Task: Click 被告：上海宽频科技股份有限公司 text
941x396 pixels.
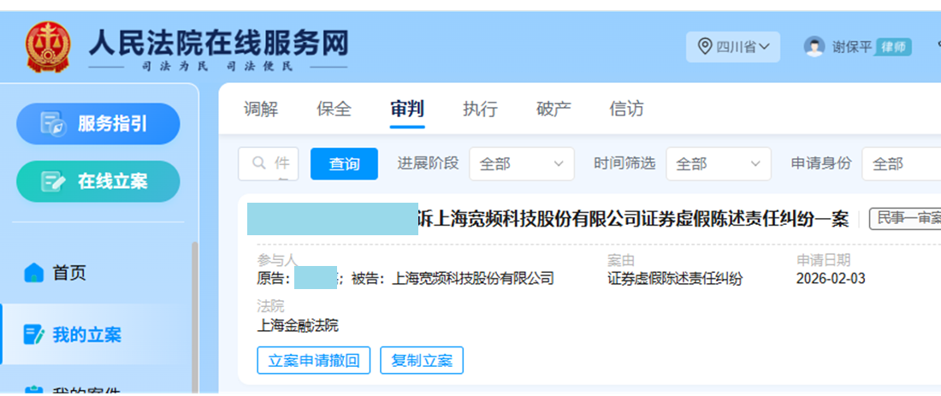Action: (x=453, y=279)
